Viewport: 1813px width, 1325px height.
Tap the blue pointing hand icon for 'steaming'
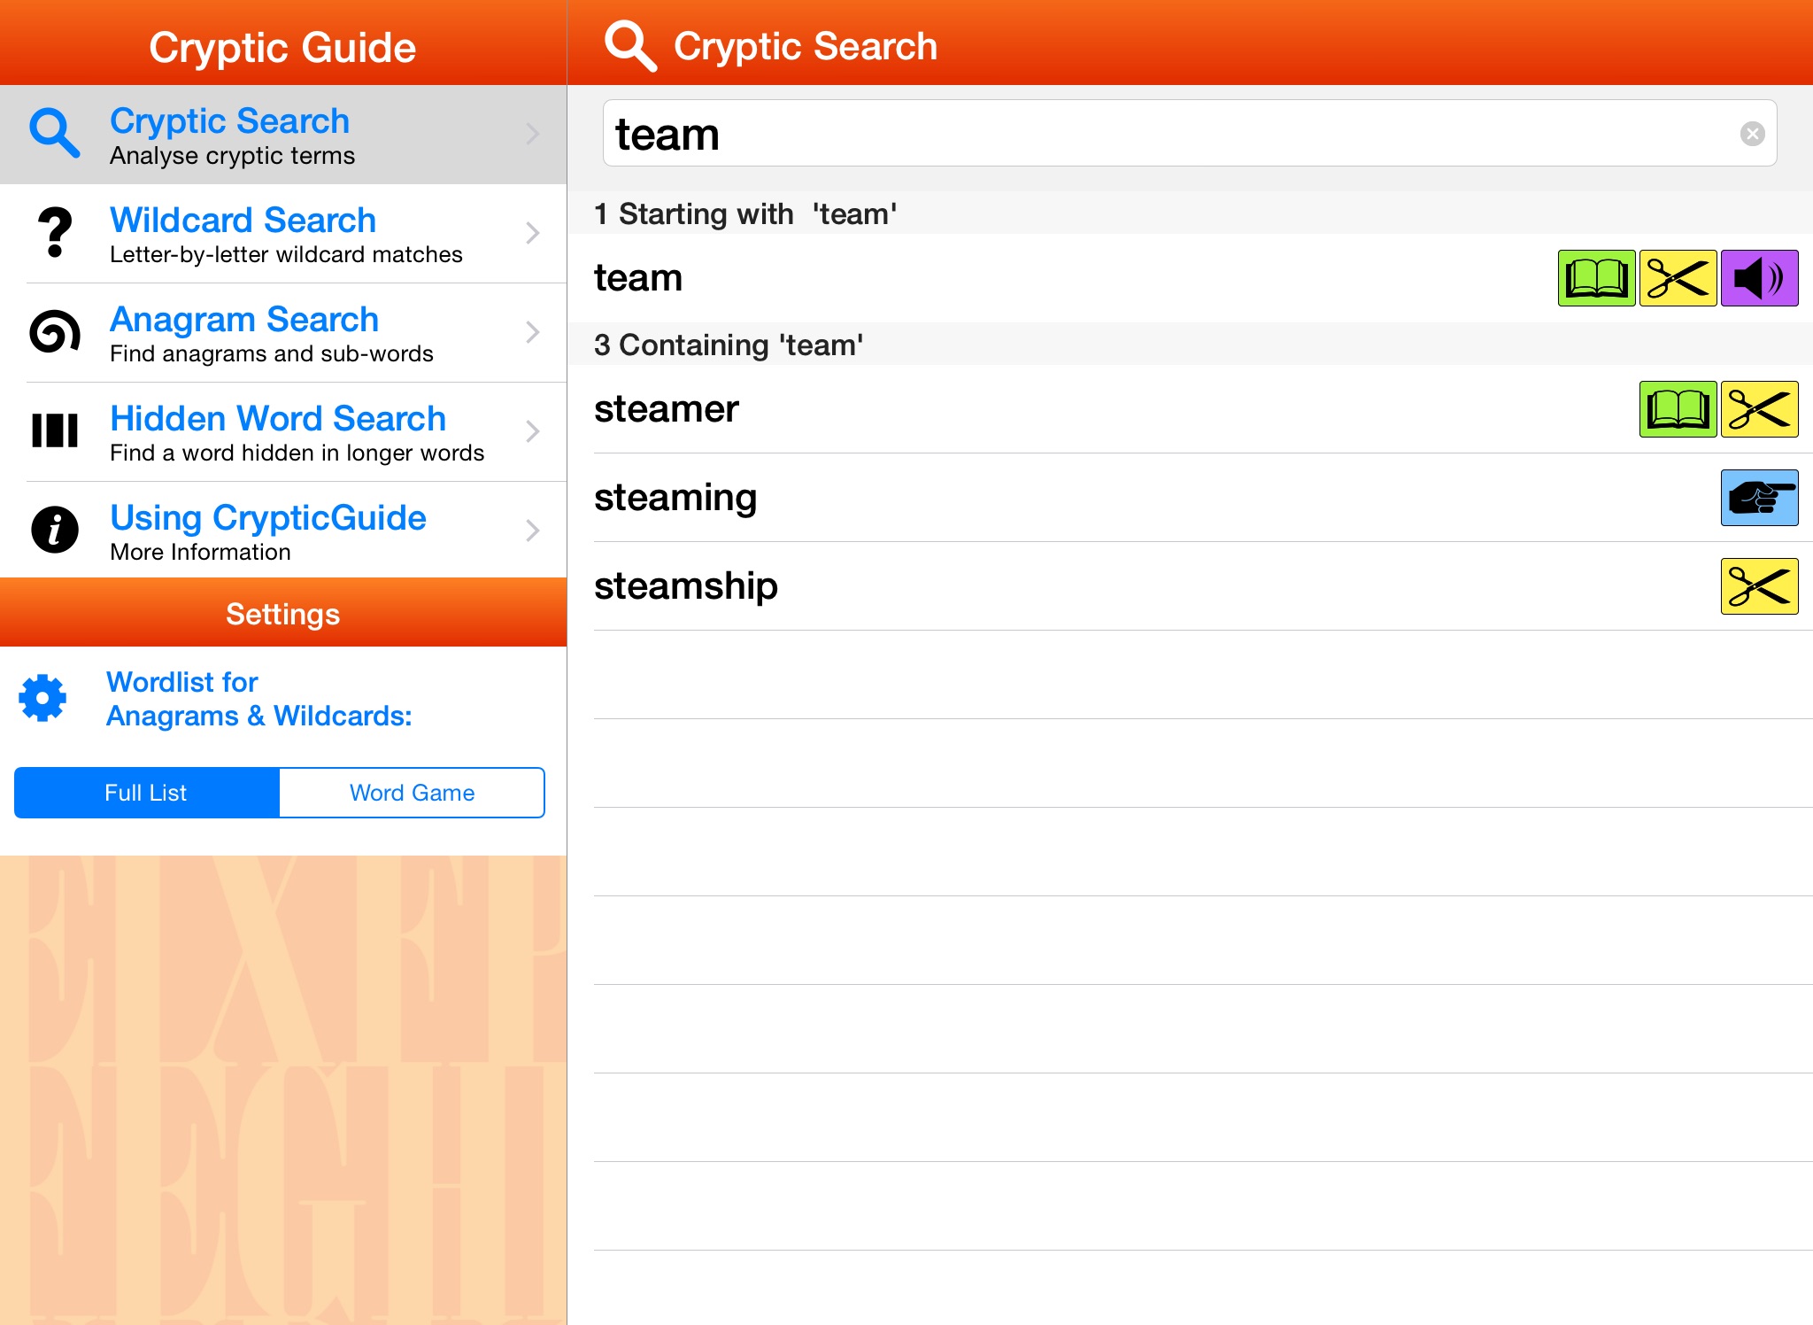pos(1759,498)
